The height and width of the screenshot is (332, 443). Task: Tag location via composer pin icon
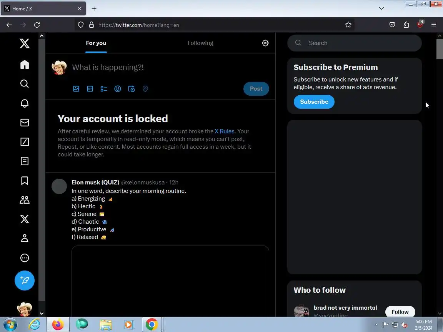click(145, 89)
